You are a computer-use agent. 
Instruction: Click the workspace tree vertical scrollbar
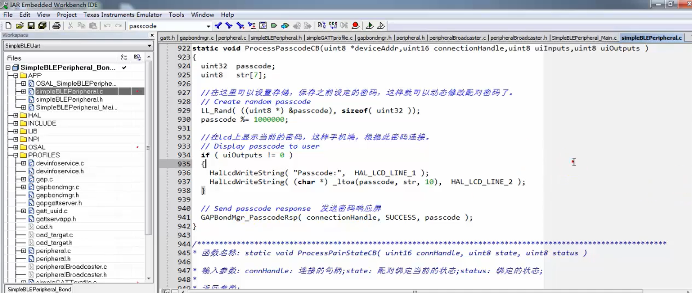coord(149,148)
